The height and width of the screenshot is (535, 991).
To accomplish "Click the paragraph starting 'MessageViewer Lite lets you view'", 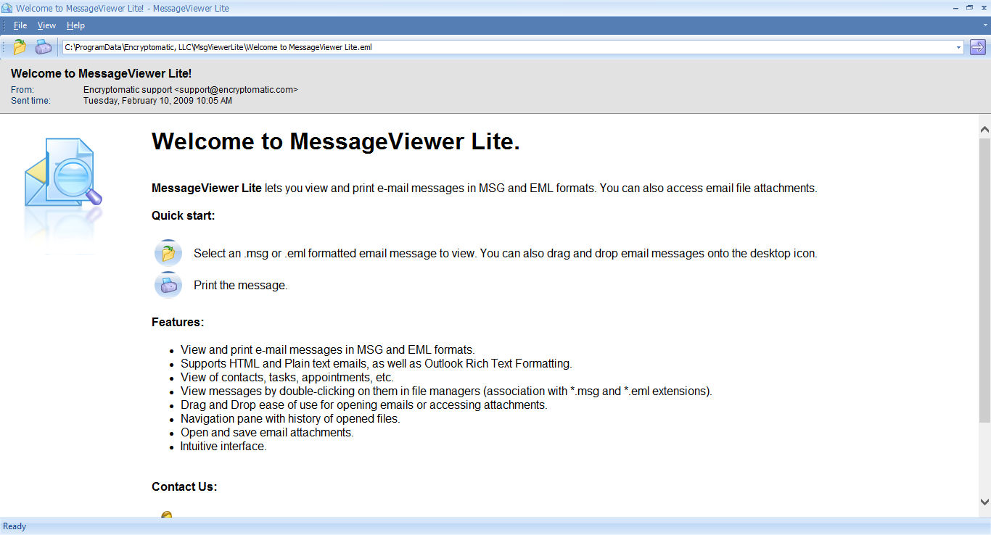I will [485, 188].
